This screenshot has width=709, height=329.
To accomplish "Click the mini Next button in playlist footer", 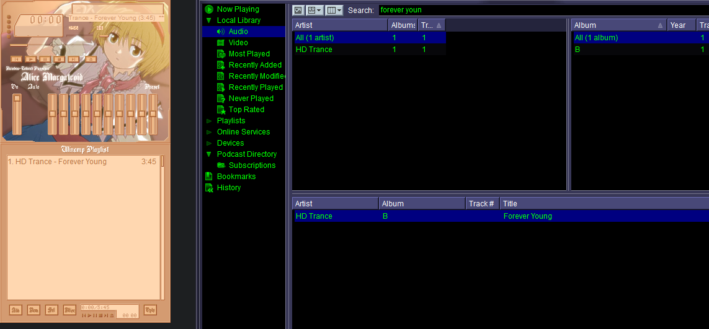I will [106, 315].
